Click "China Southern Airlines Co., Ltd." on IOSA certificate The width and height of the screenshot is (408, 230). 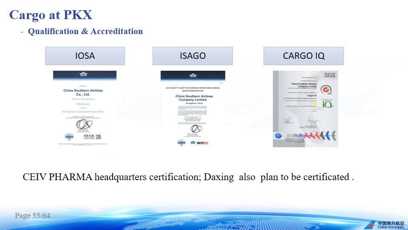coord(83,92)
